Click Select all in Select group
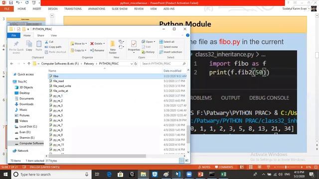This screenshot has width=319, height=179. point(167,42)
